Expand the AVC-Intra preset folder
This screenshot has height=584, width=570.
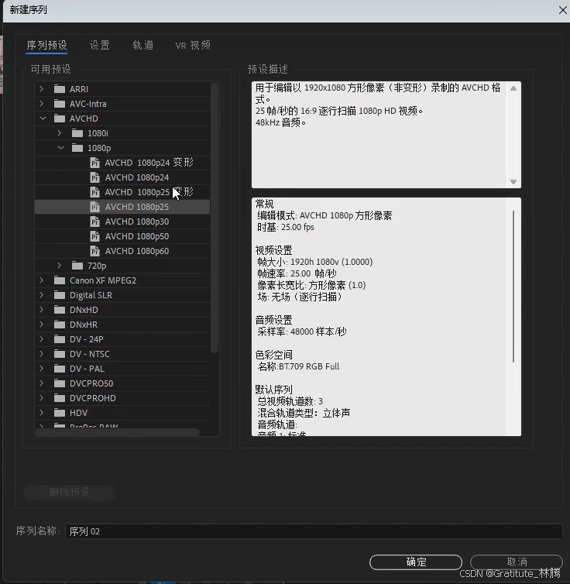tap(42, 104)
